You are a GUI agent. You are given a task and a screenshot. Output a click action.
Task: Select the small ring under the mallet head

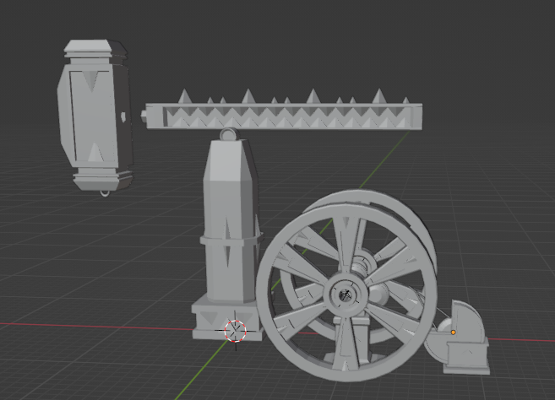coord(105,193)
